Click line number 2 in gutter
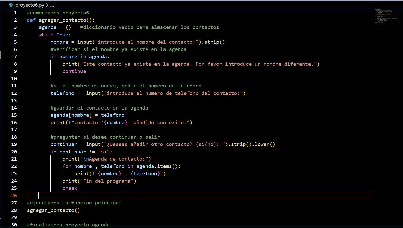The width and height of the screenshot is (403, 228). 15,20
